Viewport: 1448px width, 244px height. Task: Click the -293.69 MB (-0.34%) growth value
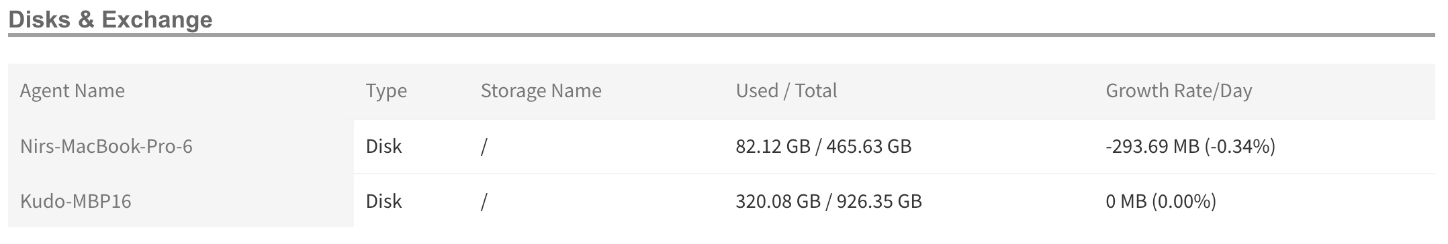[x=1190, y=146]
